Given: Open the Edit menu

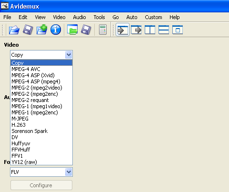Looking at the screenshot, I should coord(23,17).
